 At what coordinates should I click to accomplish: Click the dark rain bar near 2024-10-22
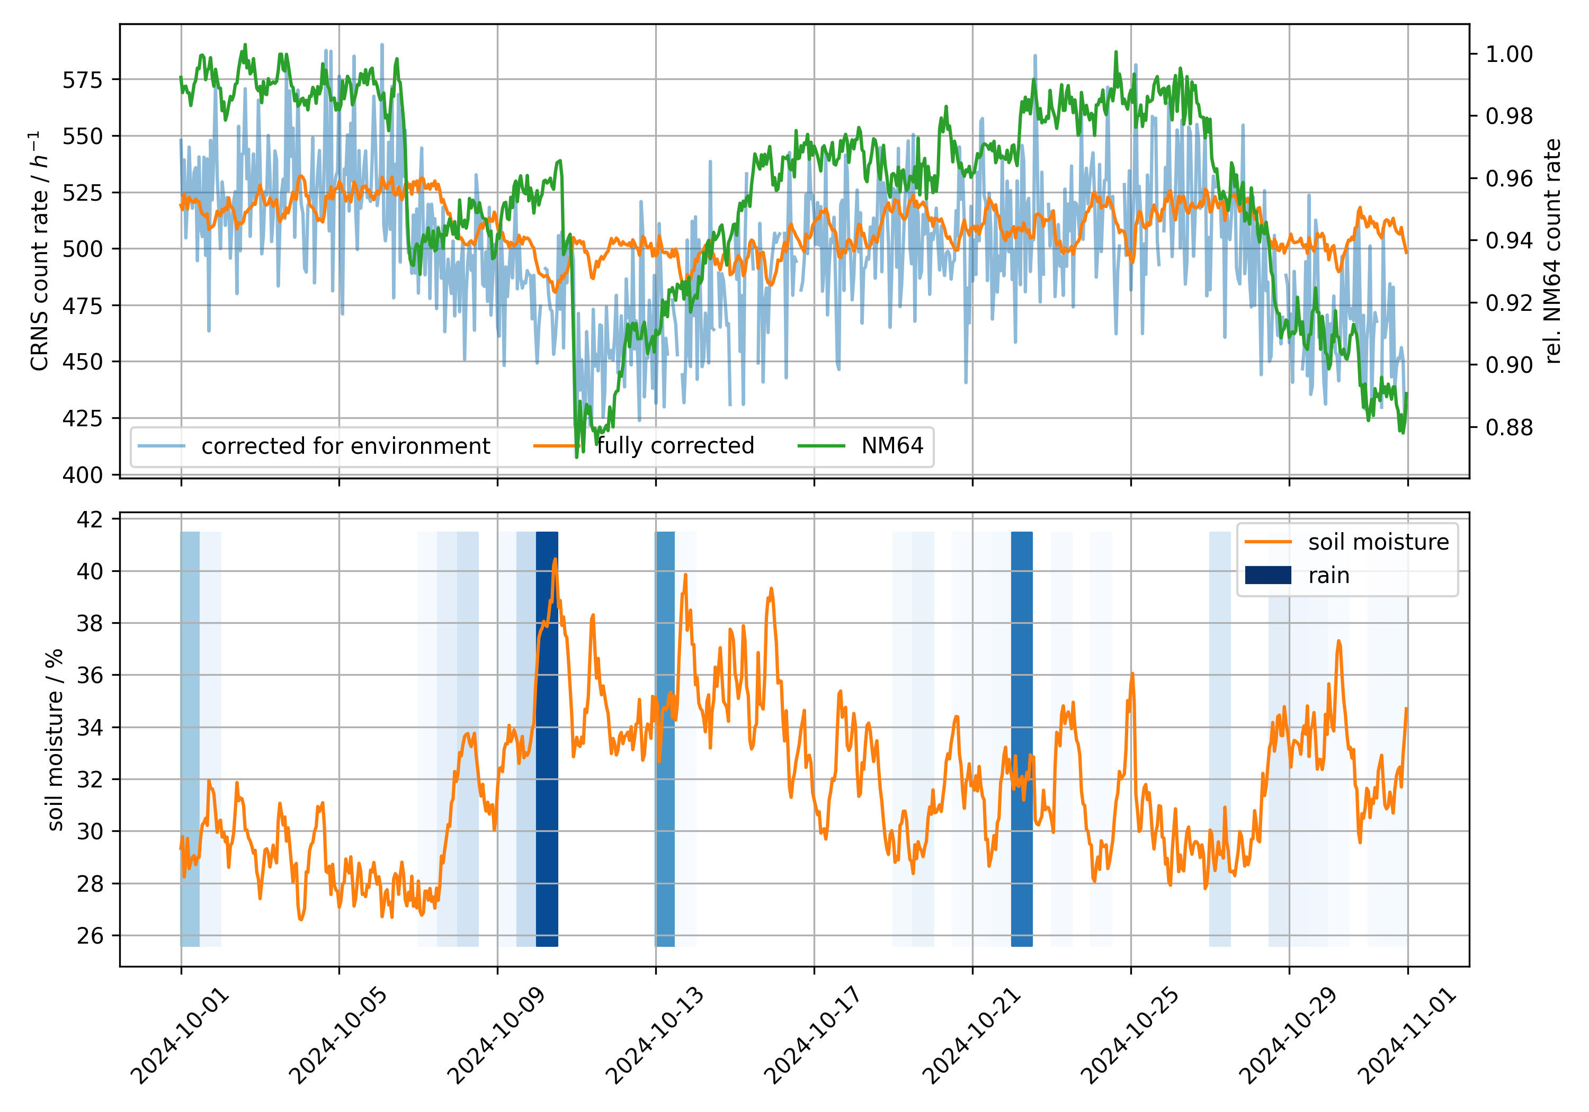click(1022, 657)
